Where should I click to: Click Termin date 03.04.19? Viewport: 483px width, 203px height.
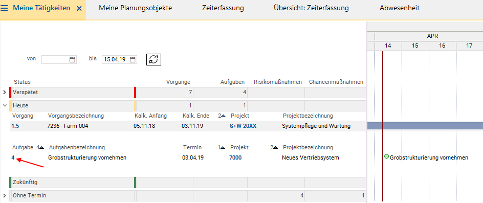click(x=193, y=157)
